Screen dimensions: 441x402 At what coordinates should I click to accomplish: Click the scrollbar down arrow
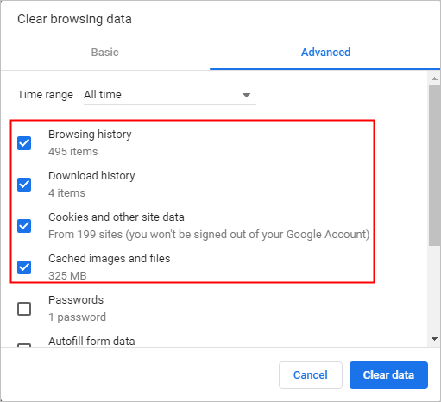(x=434, y=339)
